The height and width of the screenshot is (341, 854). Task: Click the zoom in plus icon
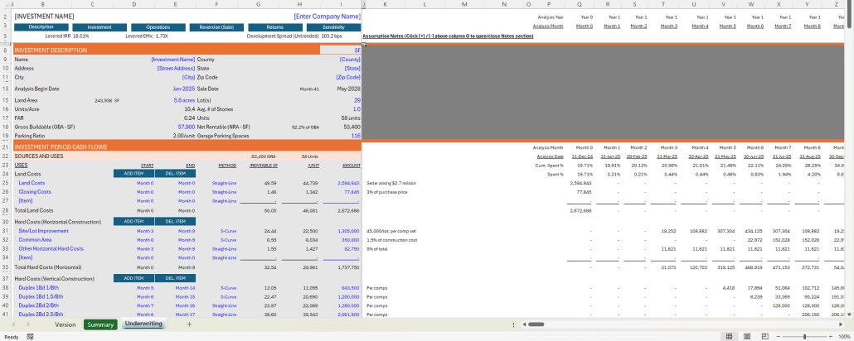[830, 337]
